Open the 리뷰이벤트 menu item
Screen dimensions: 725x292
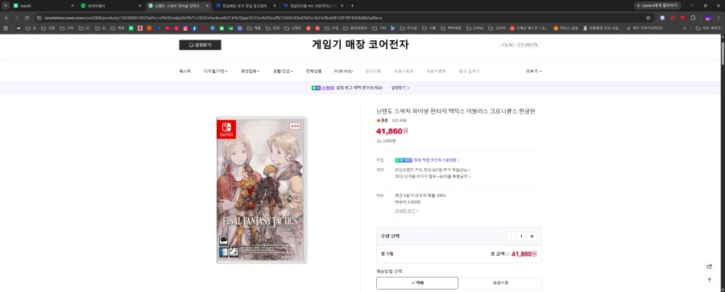(x=436, y=71)
